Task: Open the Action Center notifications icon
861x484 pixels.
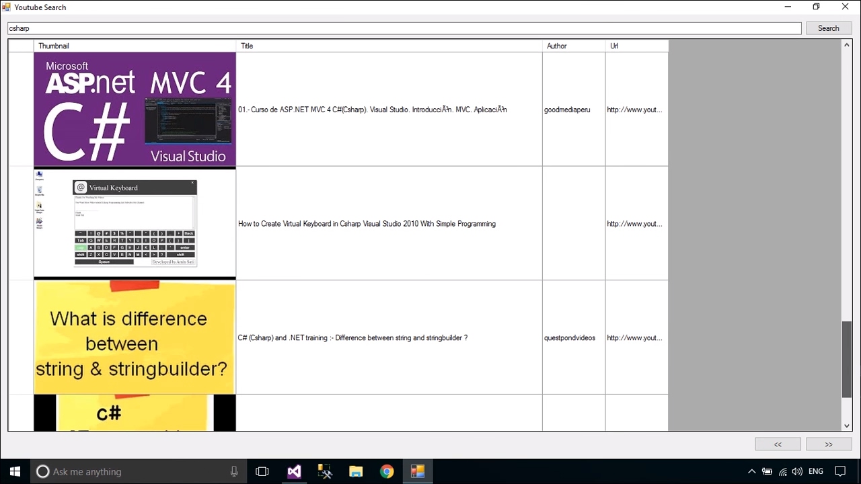Action: 840,471
